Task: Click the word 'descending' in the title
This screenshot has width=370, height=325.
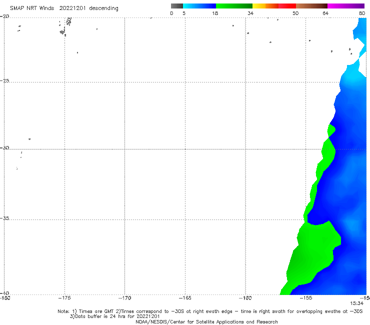Action: (x=103, y=8)
